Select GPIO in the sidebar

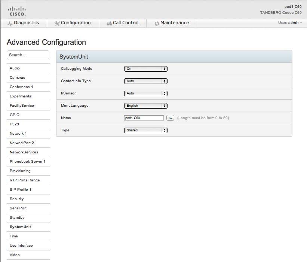click(28, 115)
